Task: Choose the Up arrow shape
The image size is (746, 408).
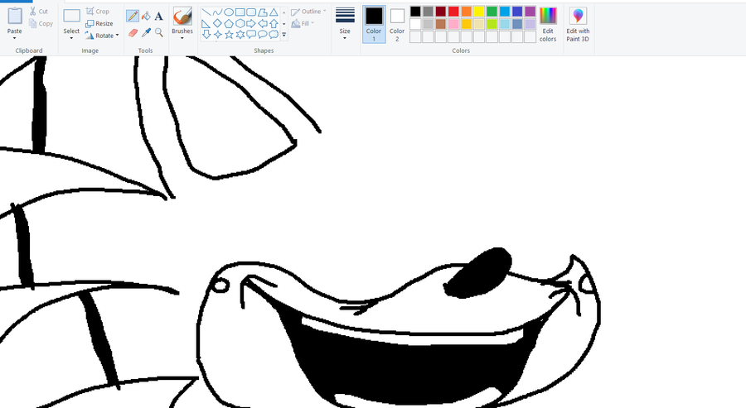Action: click(x=274, y=23)
